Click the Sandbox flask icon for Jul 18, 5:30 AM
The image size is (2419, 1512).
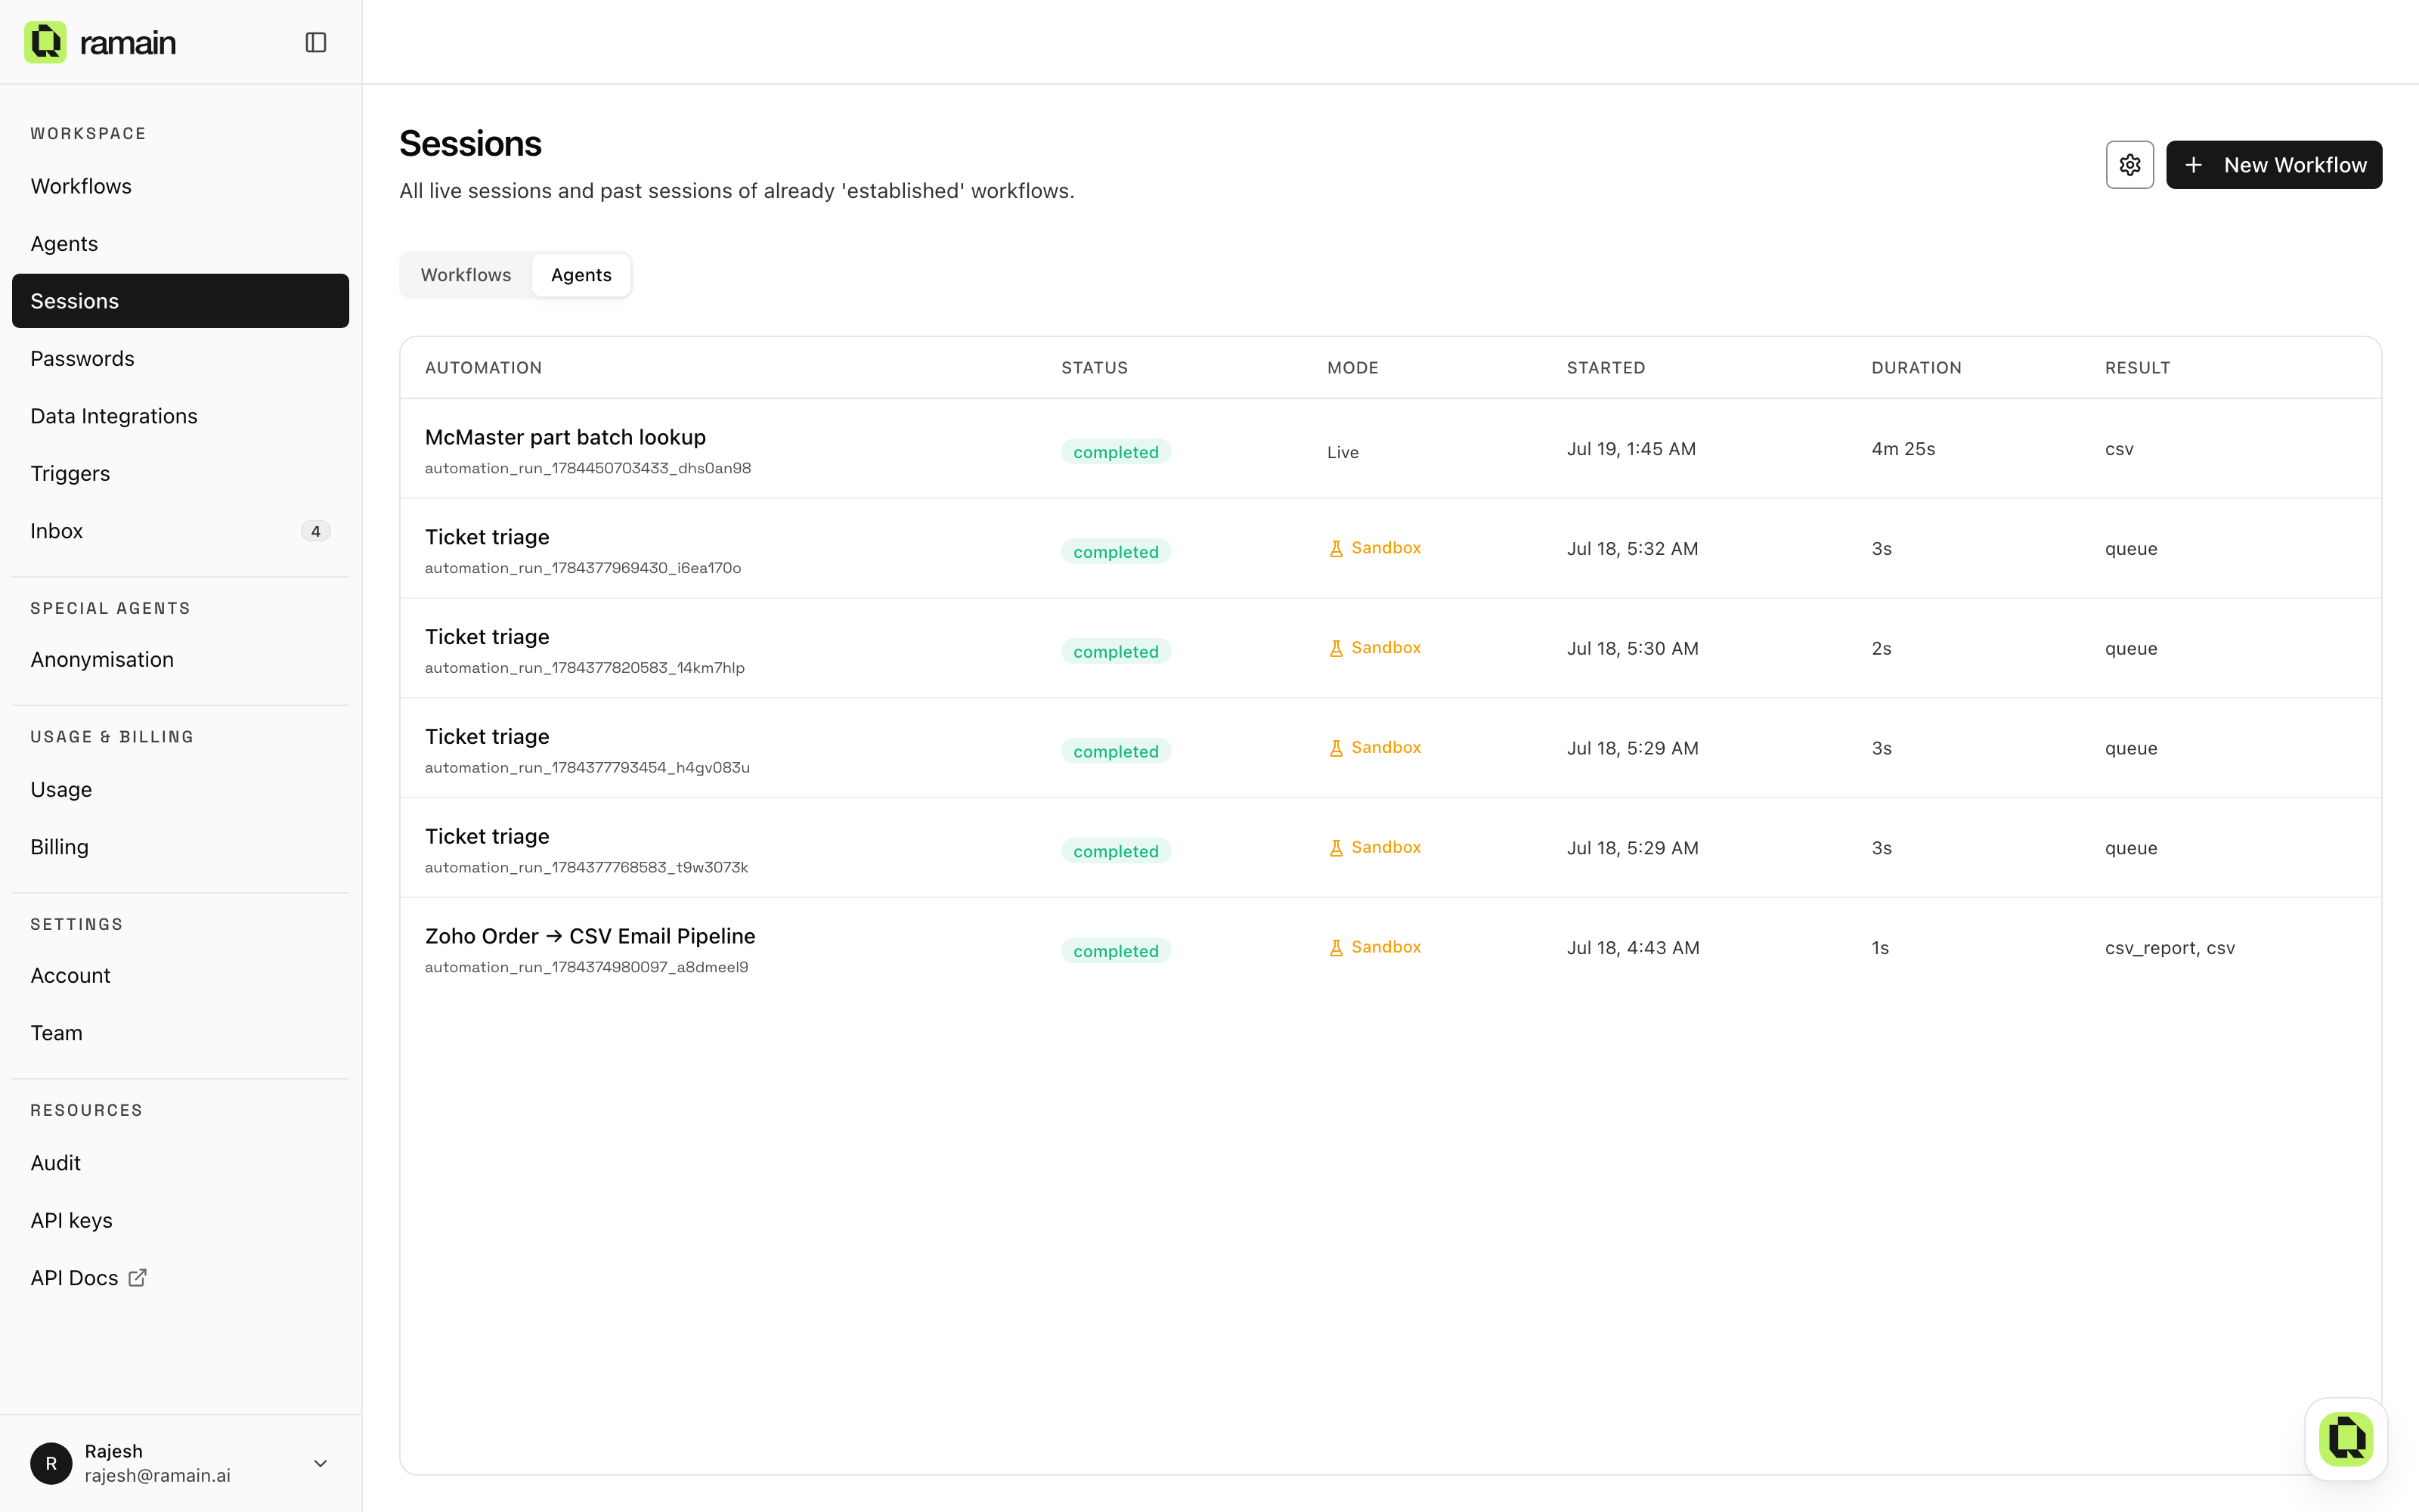pyautogui.click(x=1336, y=649)
